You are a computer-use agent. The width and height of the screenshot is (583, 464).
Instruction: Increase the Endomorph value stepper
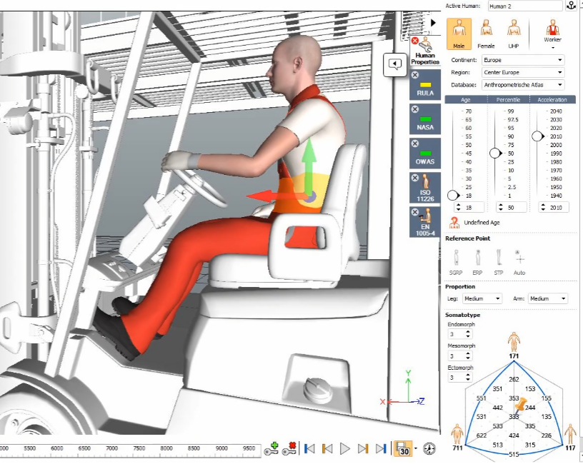pyautogui.click(x=468, y=332)
